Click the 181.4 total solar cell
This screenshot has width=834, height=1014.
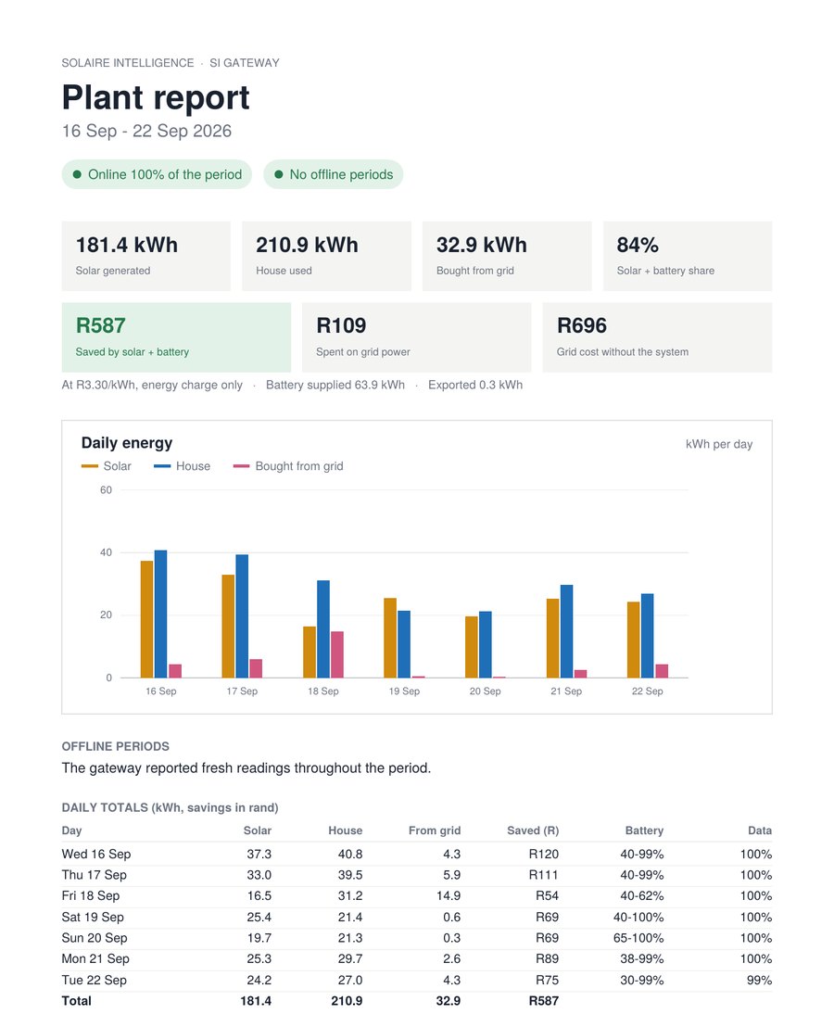(256, 1001)
